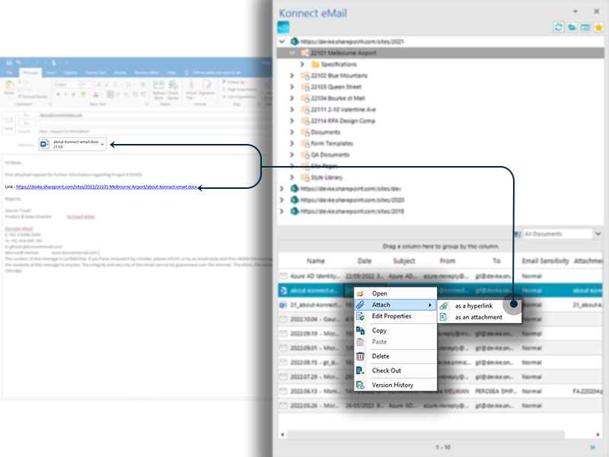Choose Edit Properties in context menu

395,316
